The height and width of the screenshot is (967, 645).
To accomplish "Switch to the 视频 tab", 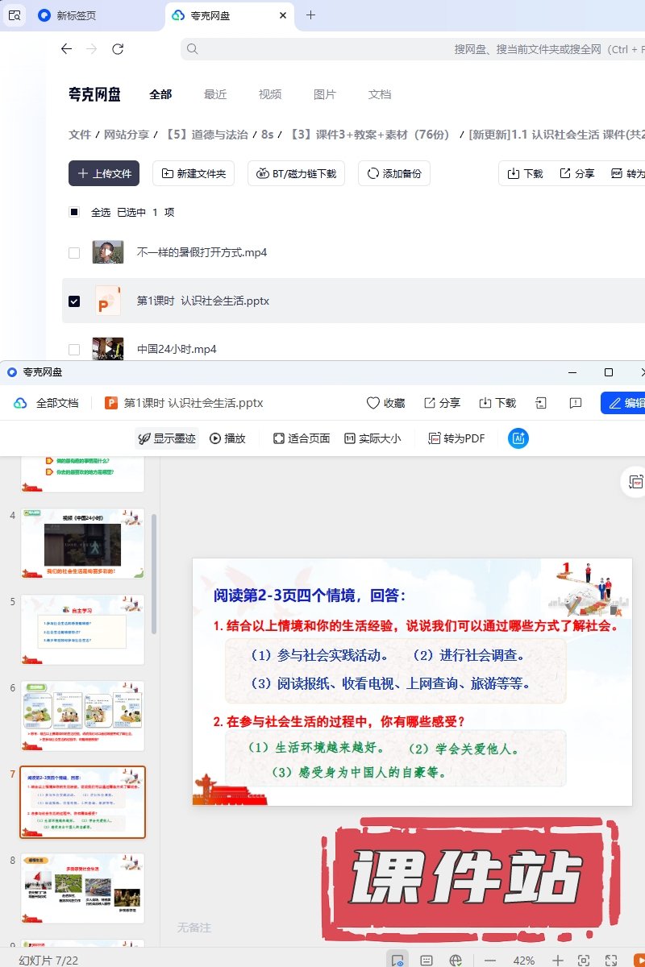I will point(270,94).
